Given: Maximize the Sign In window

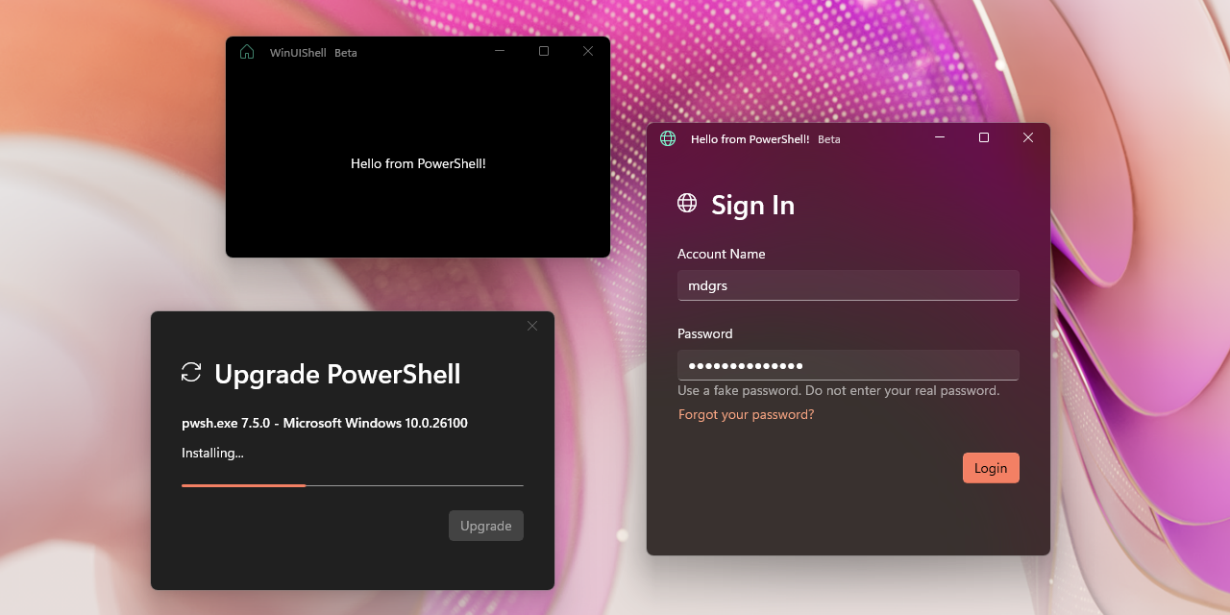Looking at the screenshot, I should [984, 137].
